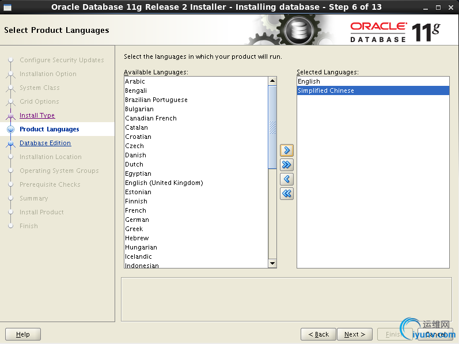Minimize the Oracle installer window

tap(426, 8)
